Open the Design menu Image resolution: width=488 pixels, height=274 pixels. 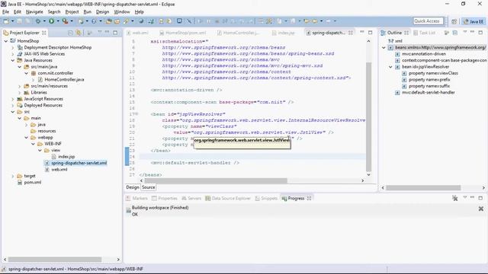102,12
